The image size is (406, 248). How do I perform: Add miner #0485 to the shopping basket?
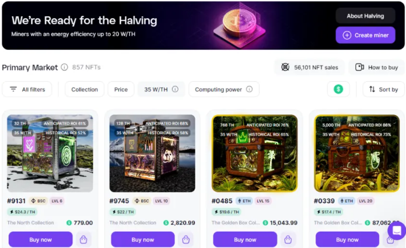click(288, 239)
